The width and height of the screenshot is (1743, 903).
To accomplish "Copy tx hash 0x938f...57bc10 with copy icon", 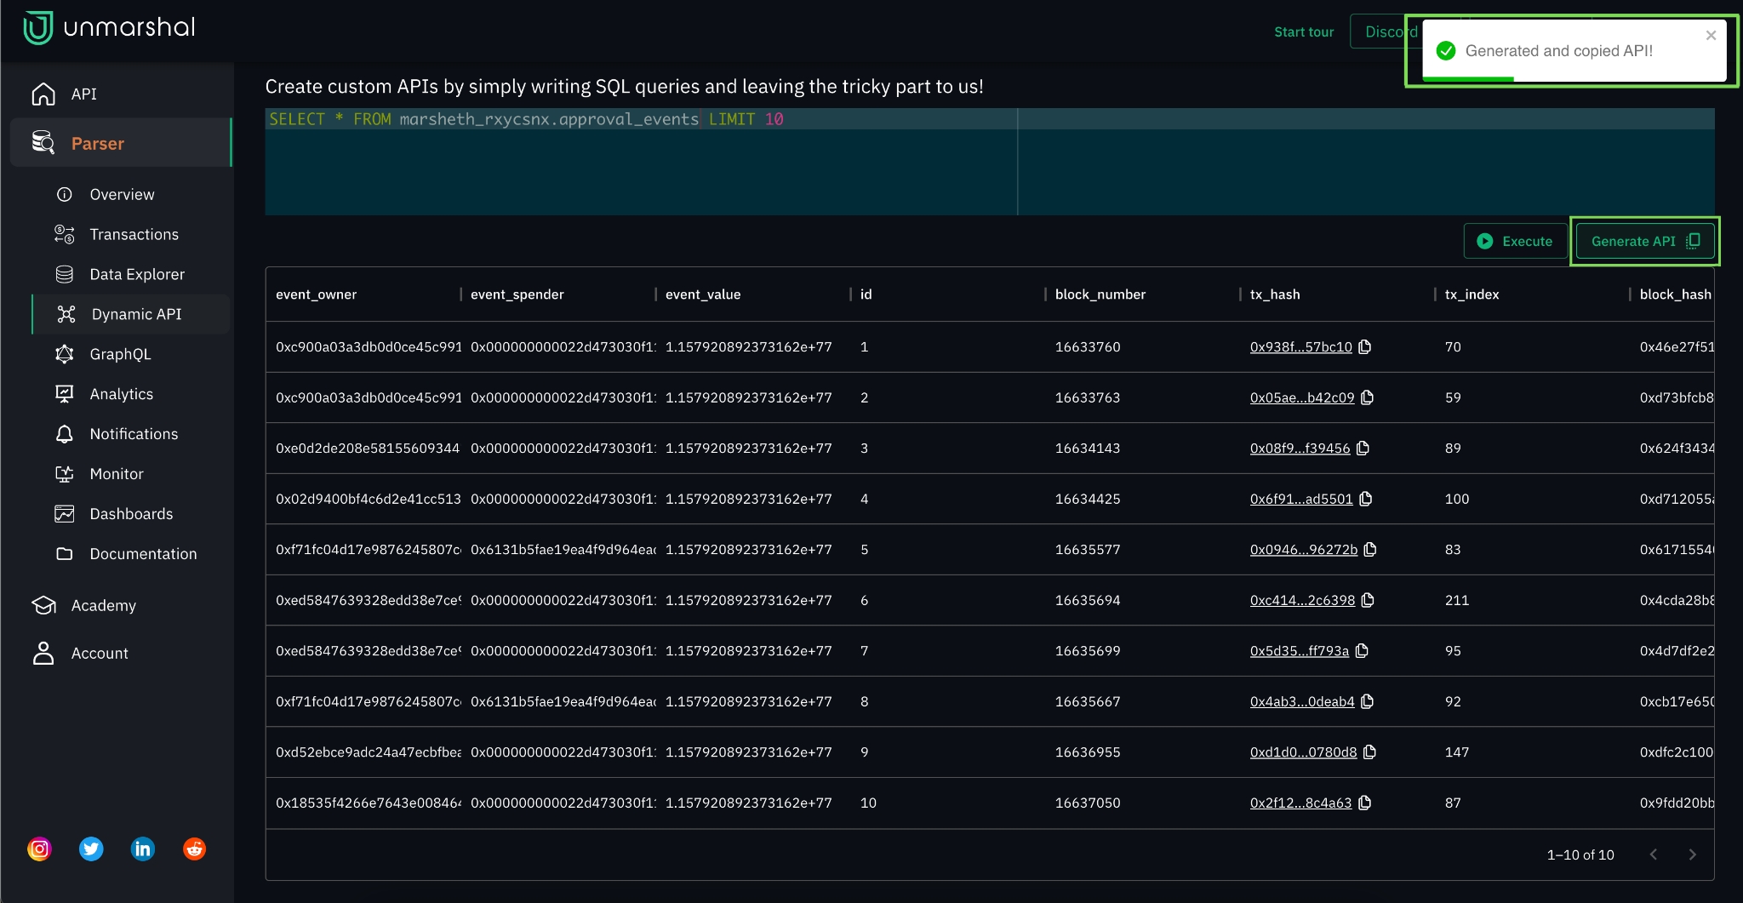I will [x=1365, y=347].
